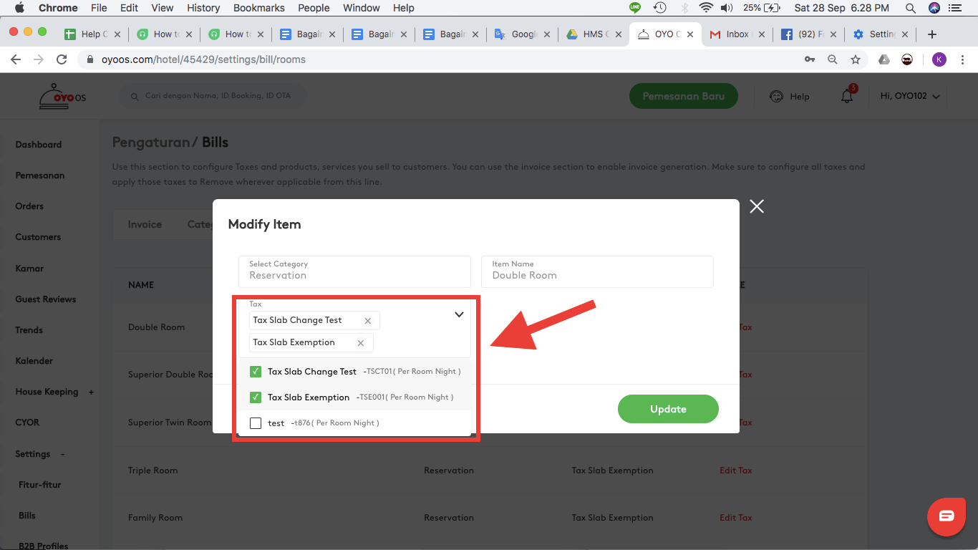978x550 pixels.
Task: Open Pemesanan in sidebar
Action: click(x=40, y=175)
